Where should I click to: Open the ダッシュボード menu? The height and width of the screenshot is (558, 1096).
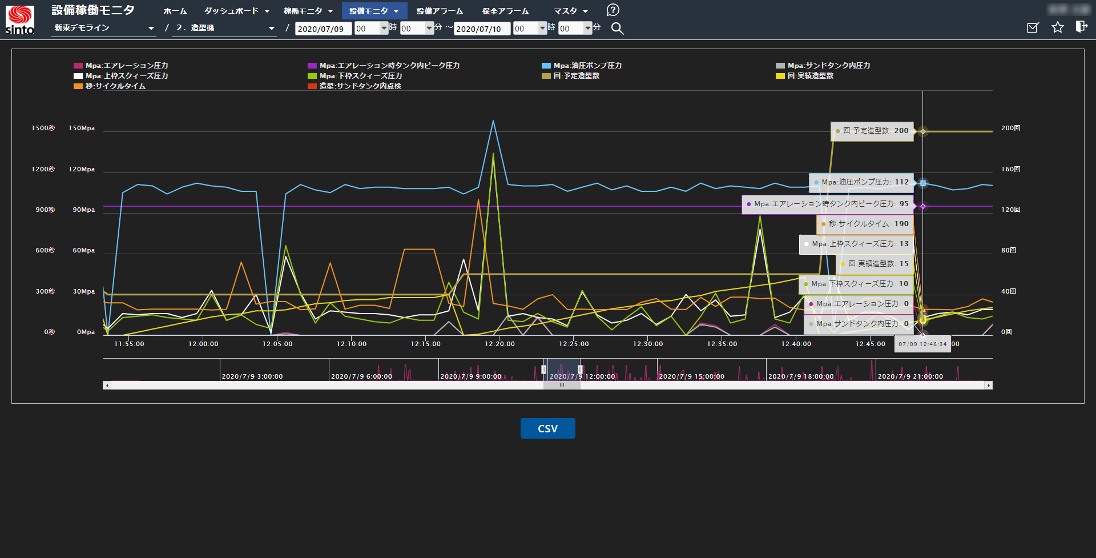pyautogui.click(x=236, y=11)
